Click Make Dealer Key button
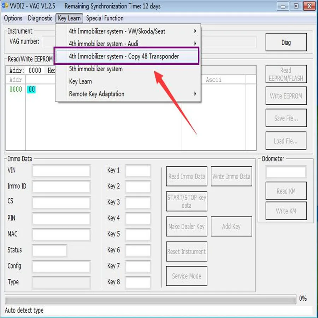Viewport: 318px width, 318px height. [x=187, y=226]
